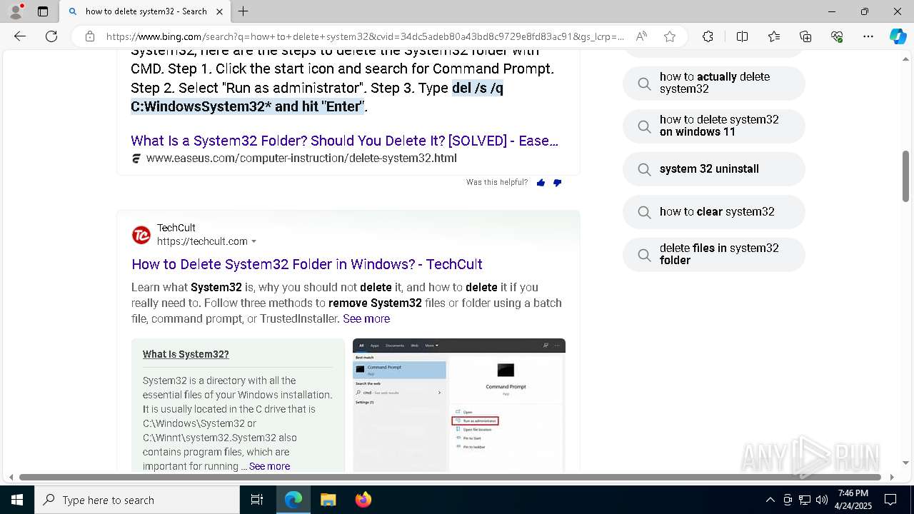Open the network icon in system tray

point(805,500)
